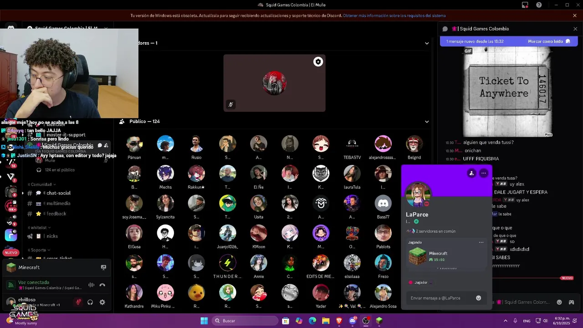The height and width of the screenshot is (328, 583).
Task: Click the stage speaker tile
Action: click(274, 83)
